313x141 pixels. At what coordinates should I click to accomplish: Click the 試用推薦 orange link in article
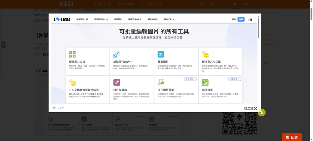coord(40,49)
